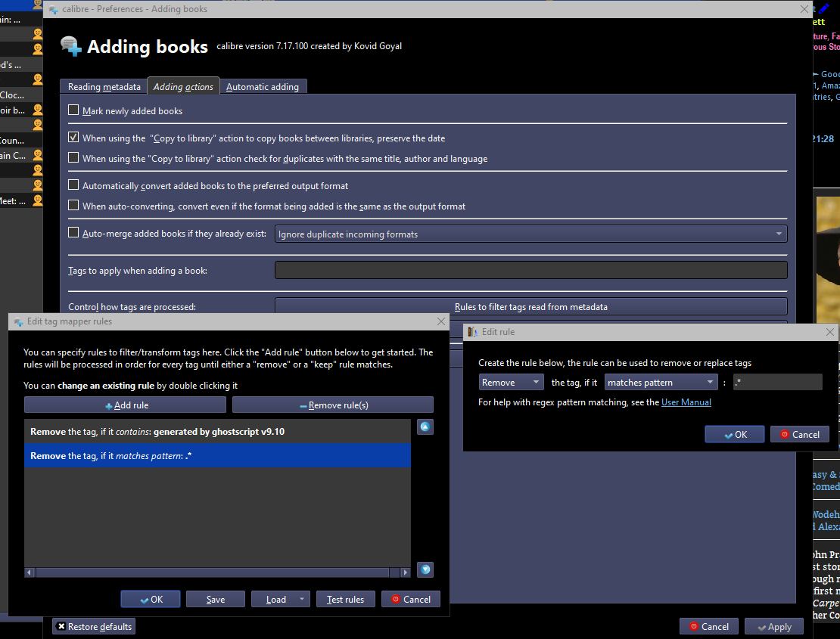Select the Adding actions tab
Screen dimensions: 840x639
183,87
